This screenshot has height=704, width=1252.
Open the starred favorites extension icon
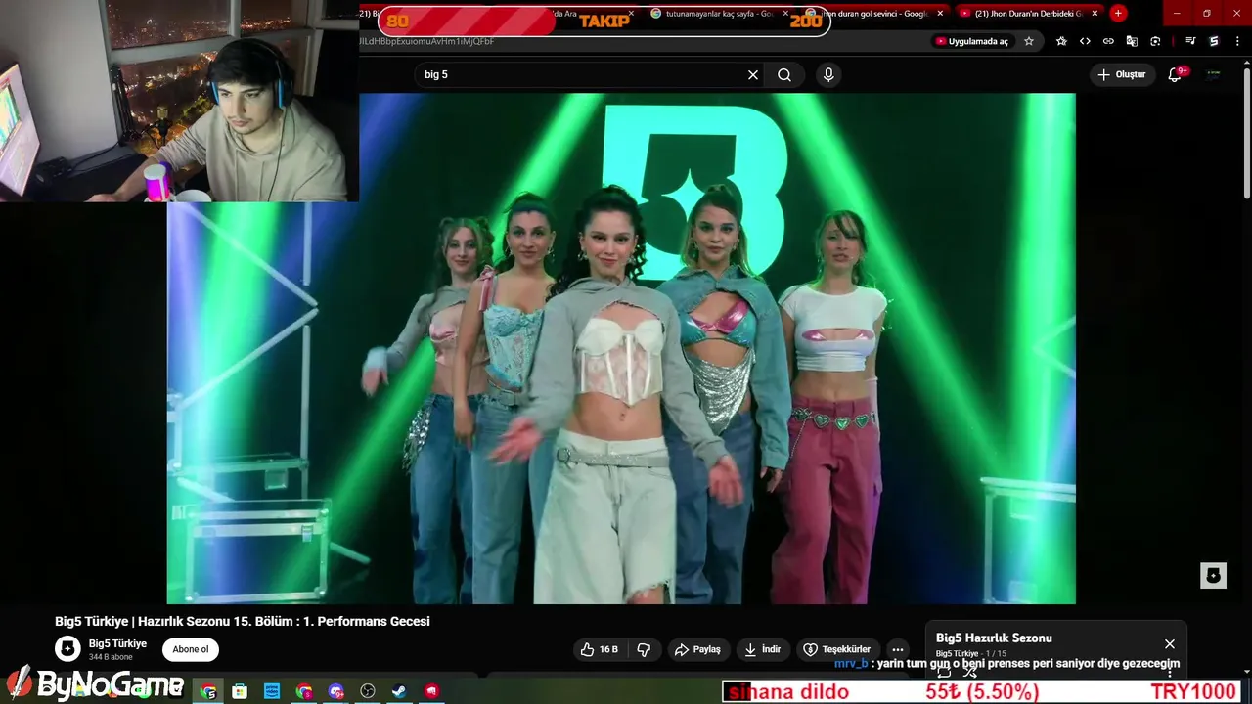1062,41
